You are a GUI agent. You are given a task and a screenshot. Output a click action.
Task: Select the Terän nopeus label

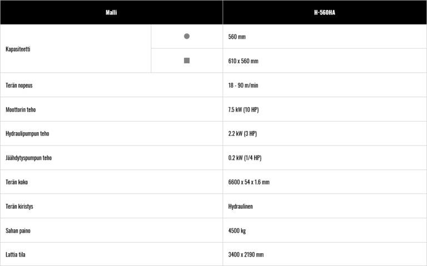point(23,86)
